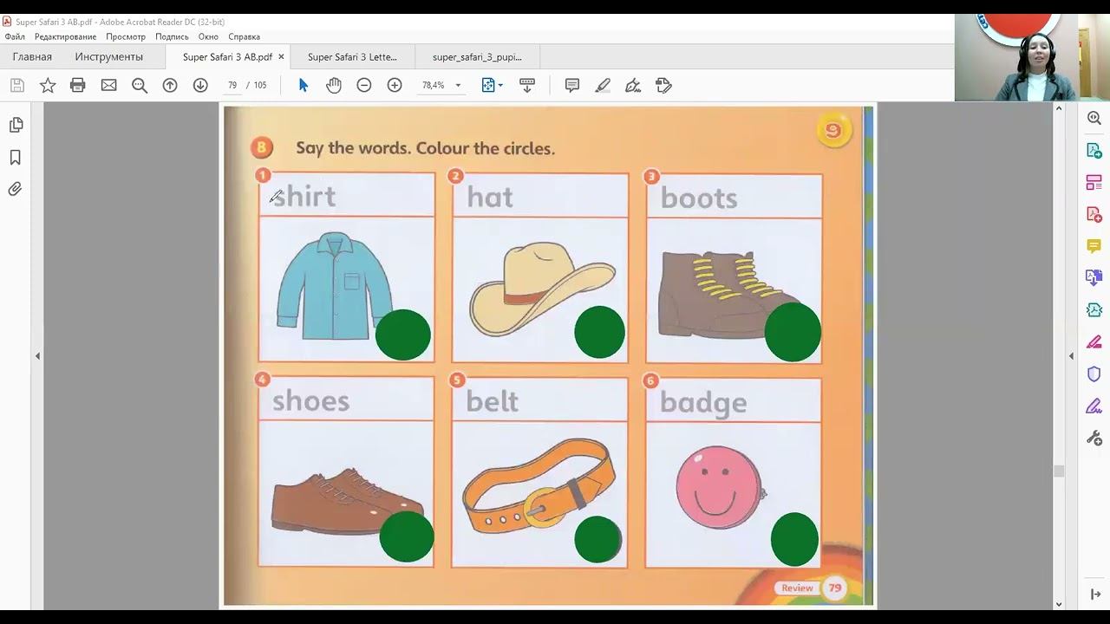Show page thumbnails panel

click(x=16, y=125)
